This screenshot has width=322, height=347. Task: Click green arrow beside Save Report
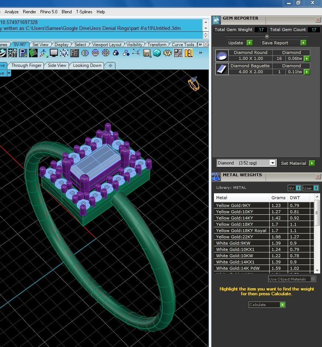[303, 43]
